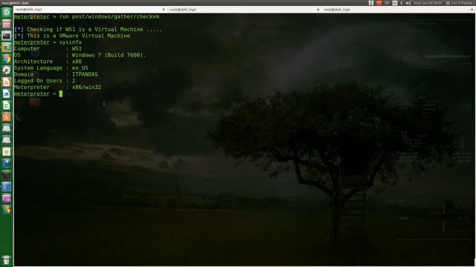Open the red gear settings tool icon
This screenshot has width=476, height=267.
pyautogui.click(x=7, y=70)
